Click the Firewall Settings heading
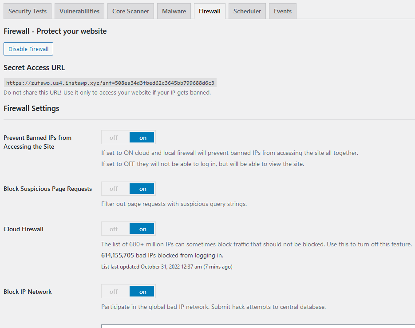This screenshot has height=328, width=415. tap(32, 109)
